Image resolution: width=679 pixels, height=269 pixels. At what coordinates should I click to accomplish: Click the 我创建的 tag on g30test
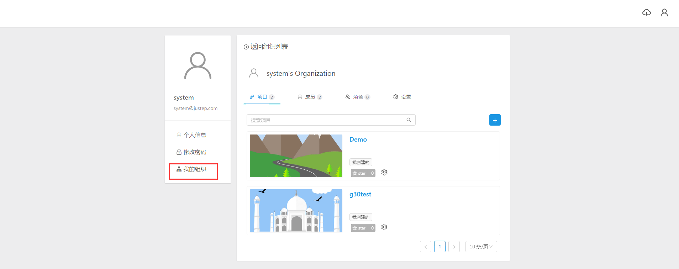[361, 217]
